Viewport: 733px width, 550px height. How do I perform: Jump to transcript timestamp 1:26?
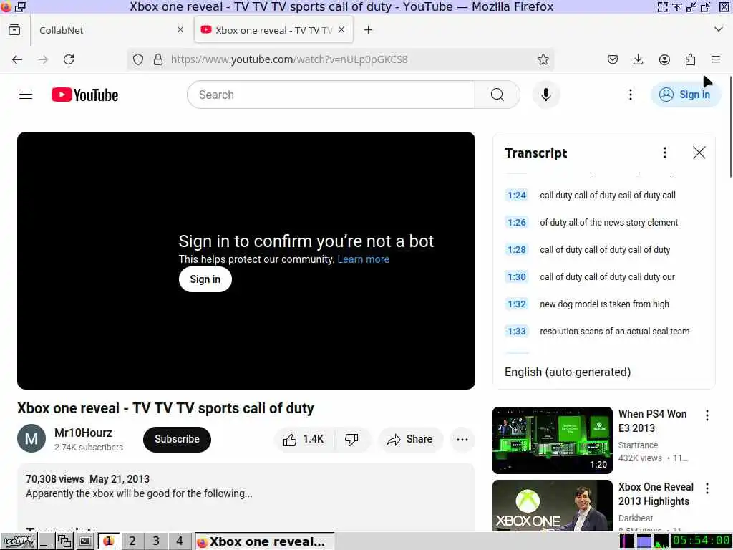tap(517, 222)
